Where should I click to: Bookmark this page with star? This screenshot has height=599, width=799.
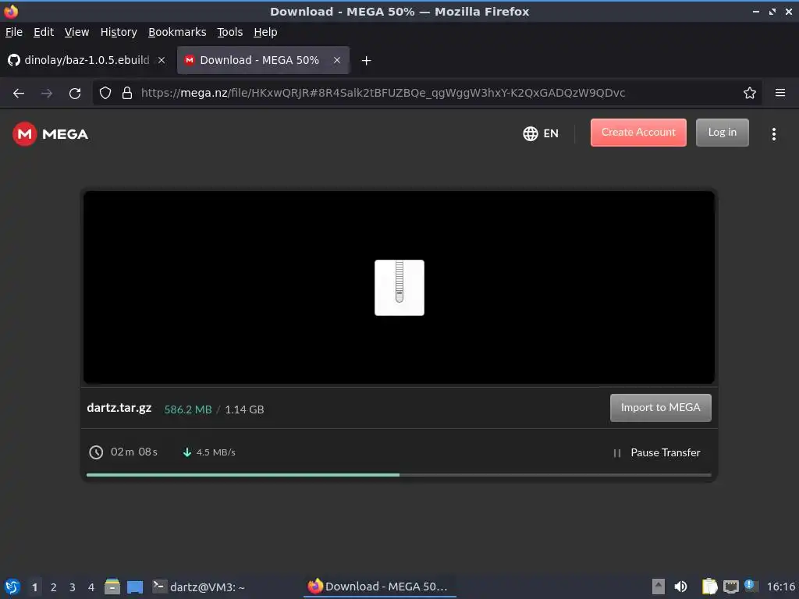749,94
